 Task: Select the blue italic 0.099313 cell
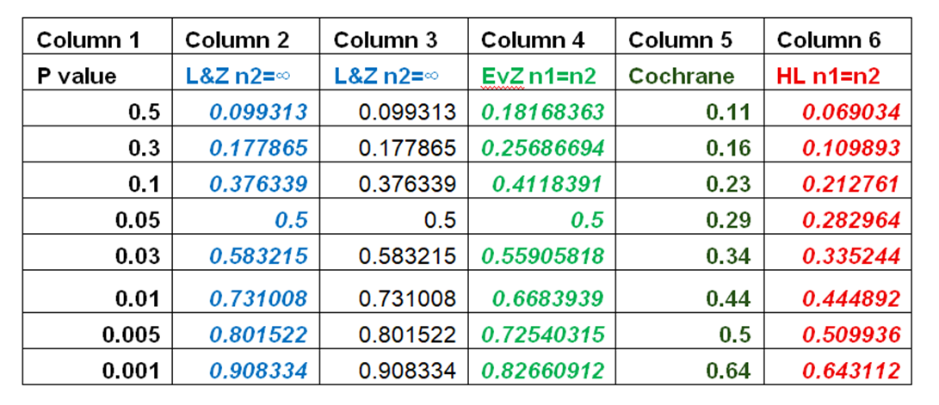point(257,112)
